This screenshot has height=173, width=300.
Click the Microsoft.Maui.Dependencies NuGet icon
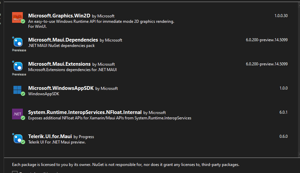(x=17, y=42)
